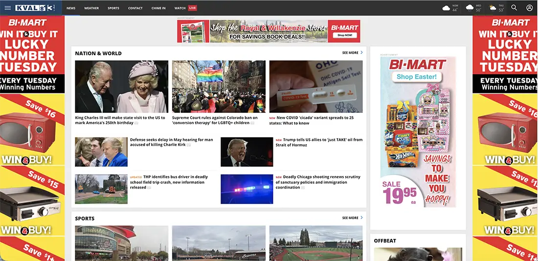The height and width of the screenshot is (261, 538).
Task: Click the arena building sports photo
Action: (x=121, y=243)
